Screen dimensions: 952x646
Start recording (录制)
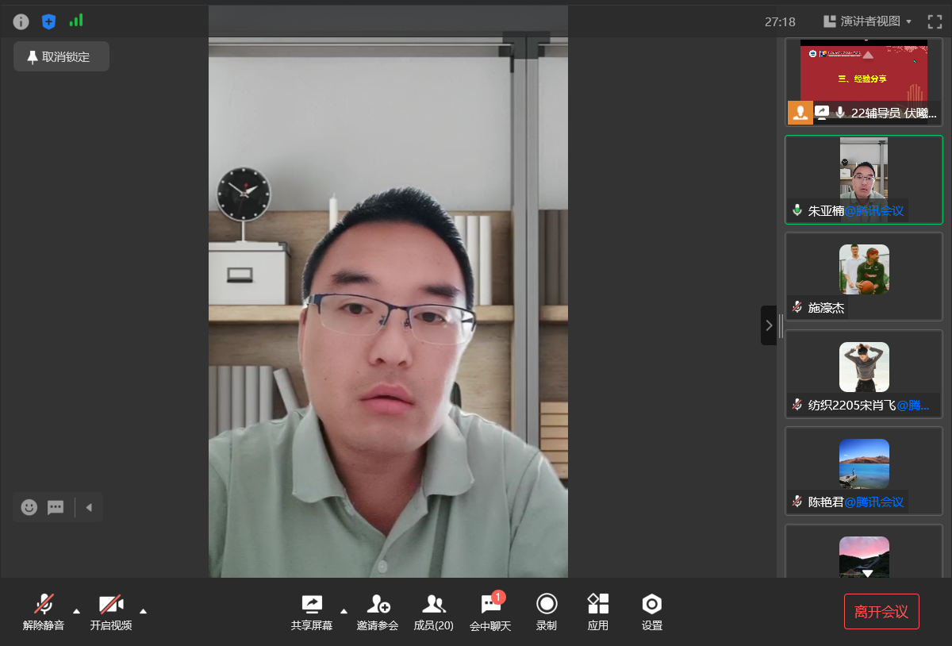pyautogui.click(x=547, y=611)
